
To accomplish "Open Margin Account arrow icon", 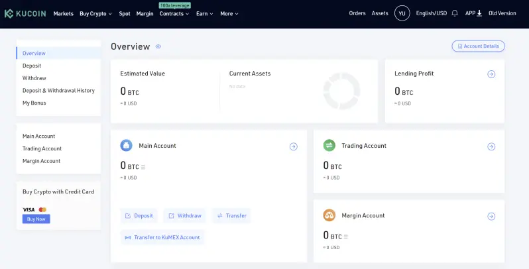I will 491,216.
